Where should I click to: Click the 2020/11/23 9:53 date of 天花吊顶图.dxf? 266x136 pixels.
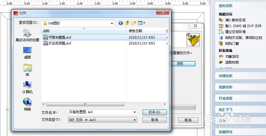click(142, 43)
